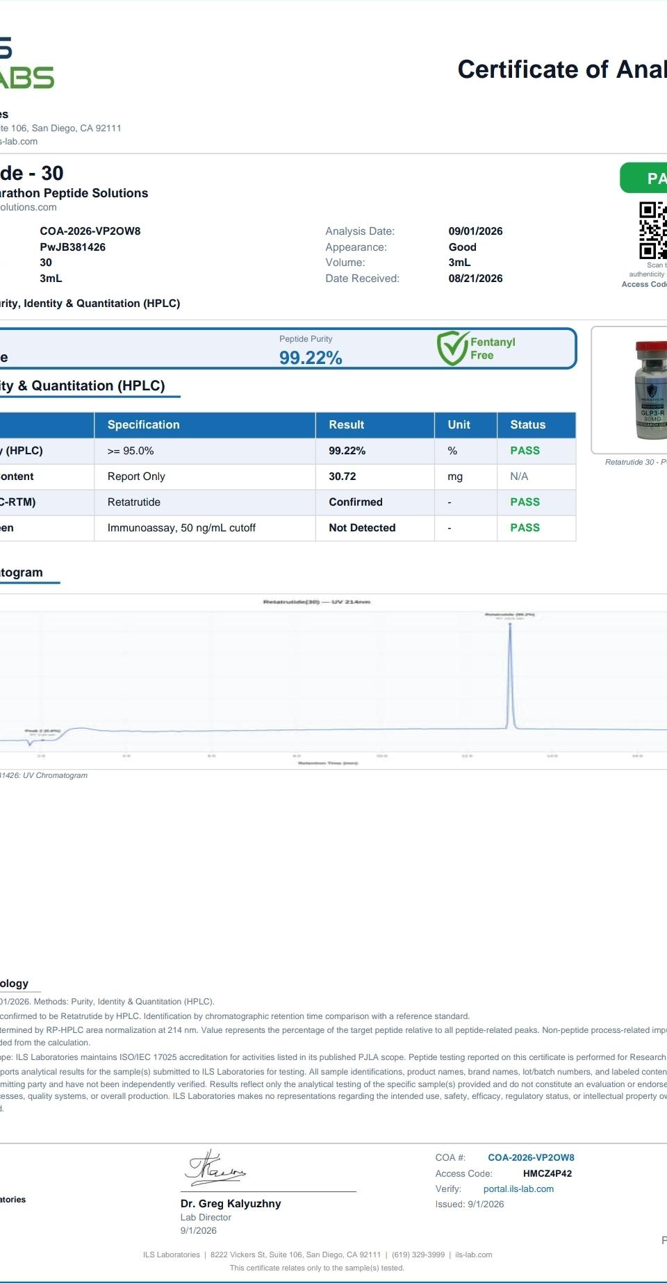Select the name 'Dr. Greg Kalyuzhny'
The width and height of the screenshot is (667, 1283).
pos(231,1204)
